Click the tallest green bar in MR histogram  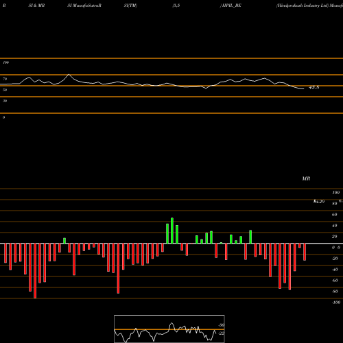172,230
